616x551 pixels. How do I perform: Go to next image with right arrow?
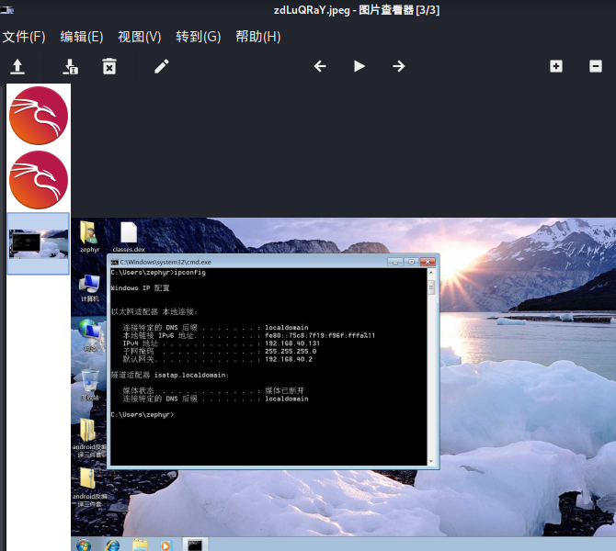[398, 66]
